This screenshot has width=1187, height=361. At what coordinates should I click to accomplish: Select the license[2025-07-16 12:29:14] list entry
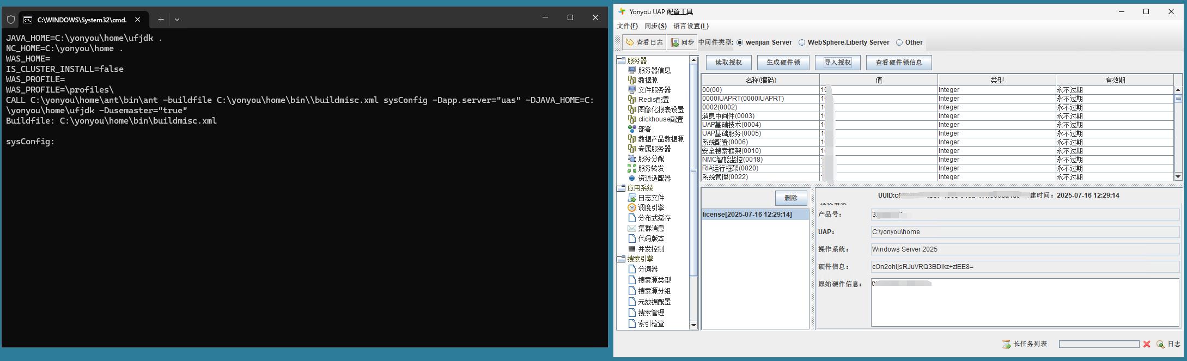(x=755, y=215)
